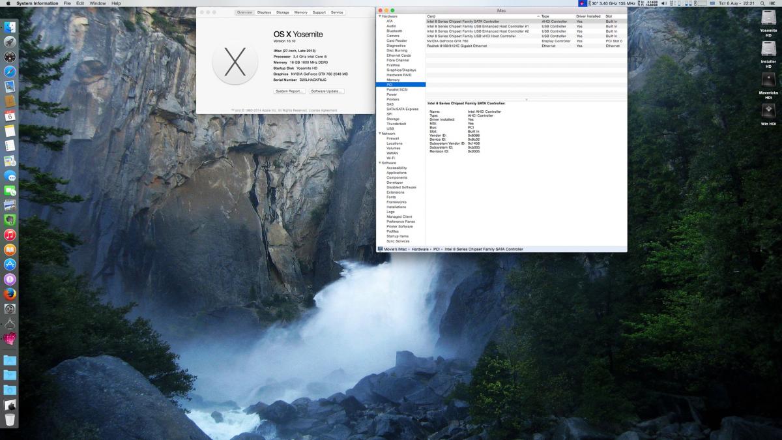The image size is (782, 440).
Task: Click the menu bar date and time
Action: click(736, 3)
